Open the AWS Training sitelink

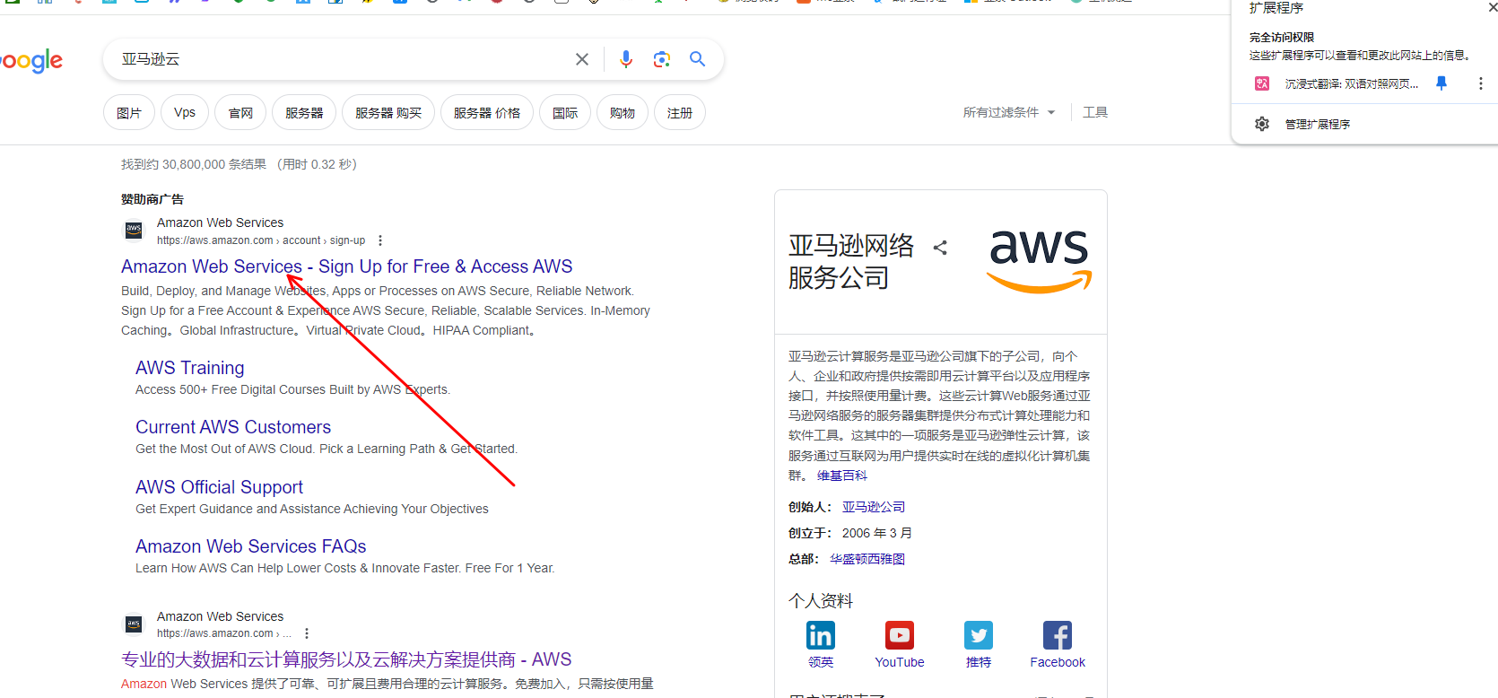190,368
